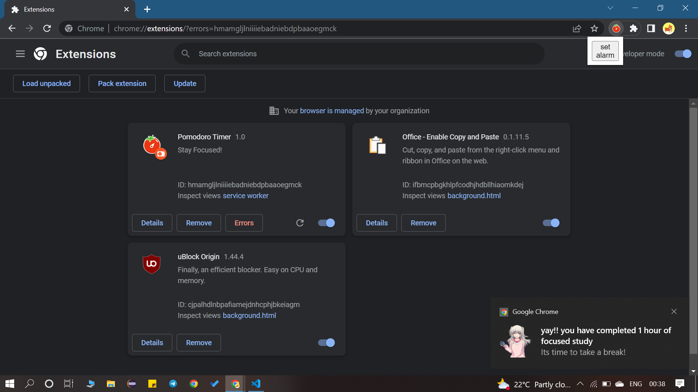Click the reading list side panel icon
The image size is (698, 392).
(x=651, y=28)
